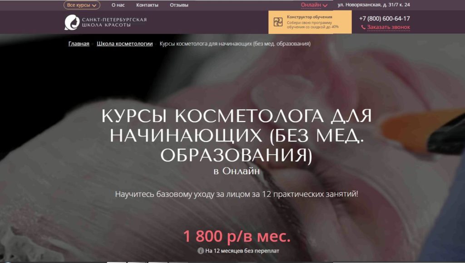Open the Школа косметологии breadcrumb link
465x263 pixels.
click(124, 44)
